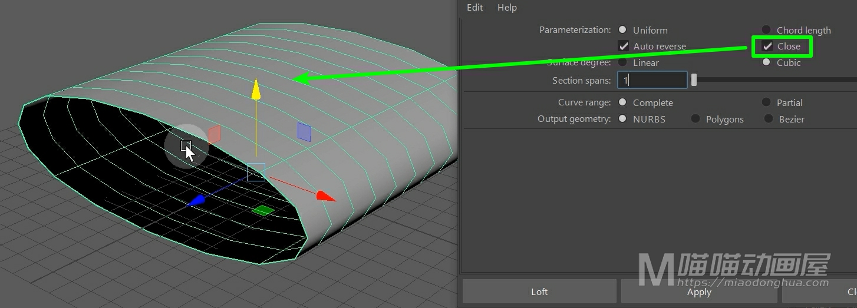The height and width of the screenshot is (308, 857).
Task: Select Chord length parameterization
Action: coord(766,30)
